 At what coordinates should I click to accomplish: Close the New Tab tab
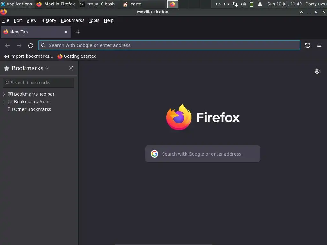(66, 32)
